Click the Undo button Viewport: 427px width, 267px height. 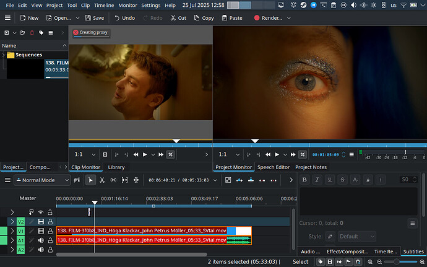[x=124, y=18]
